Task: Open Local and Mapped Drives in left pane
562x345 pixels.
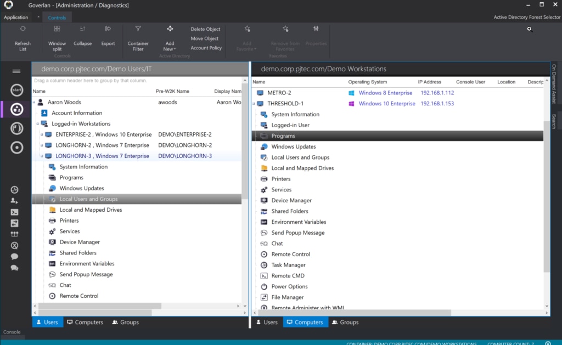Action: [91, 210]
